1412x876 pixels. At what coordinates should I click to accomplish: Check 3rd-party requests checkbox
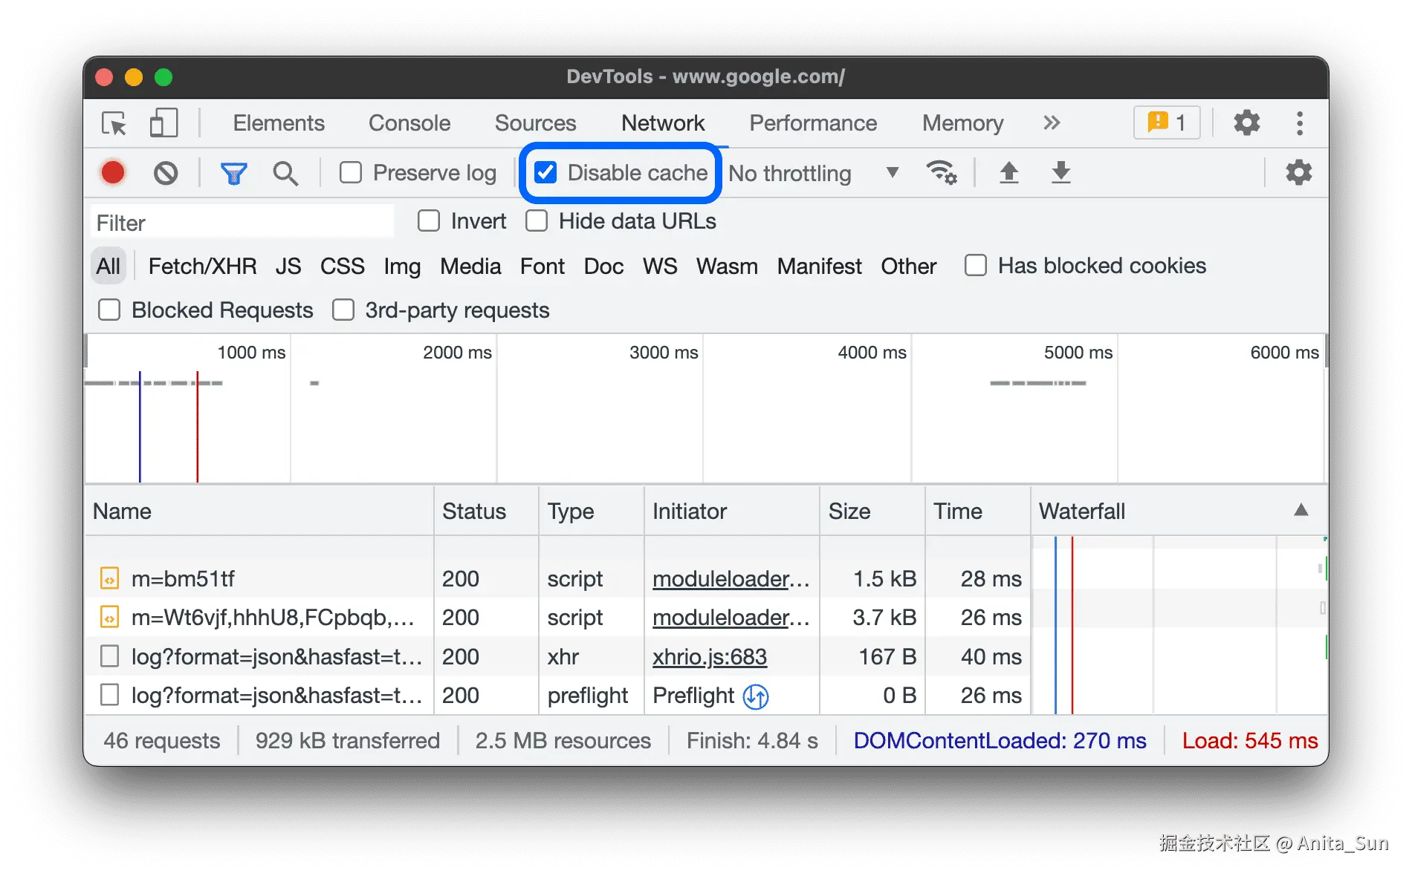343,310
